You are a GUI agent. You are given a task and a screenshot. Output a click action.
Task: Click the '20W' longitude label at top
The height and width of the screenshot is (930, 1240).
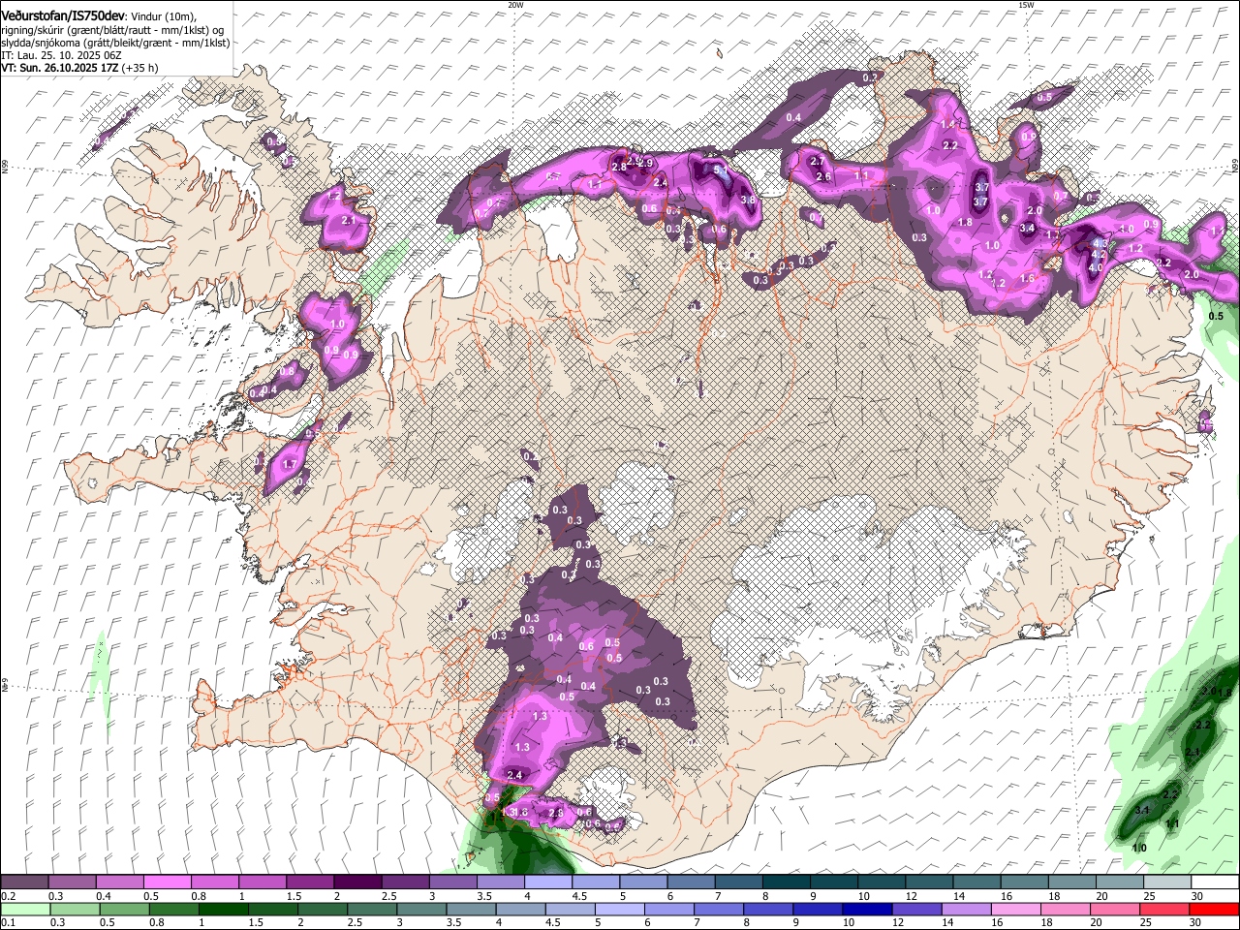pos(515,5)
